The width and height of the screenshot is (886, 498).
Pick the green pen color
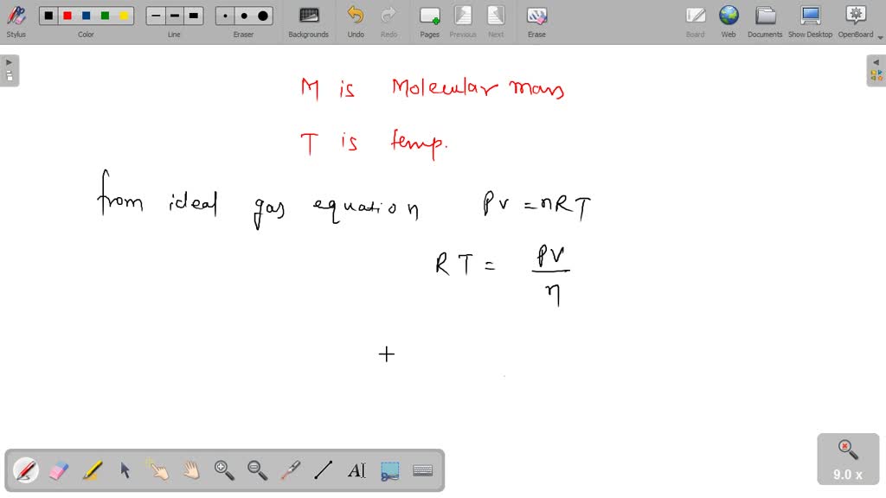pos(105,15)
